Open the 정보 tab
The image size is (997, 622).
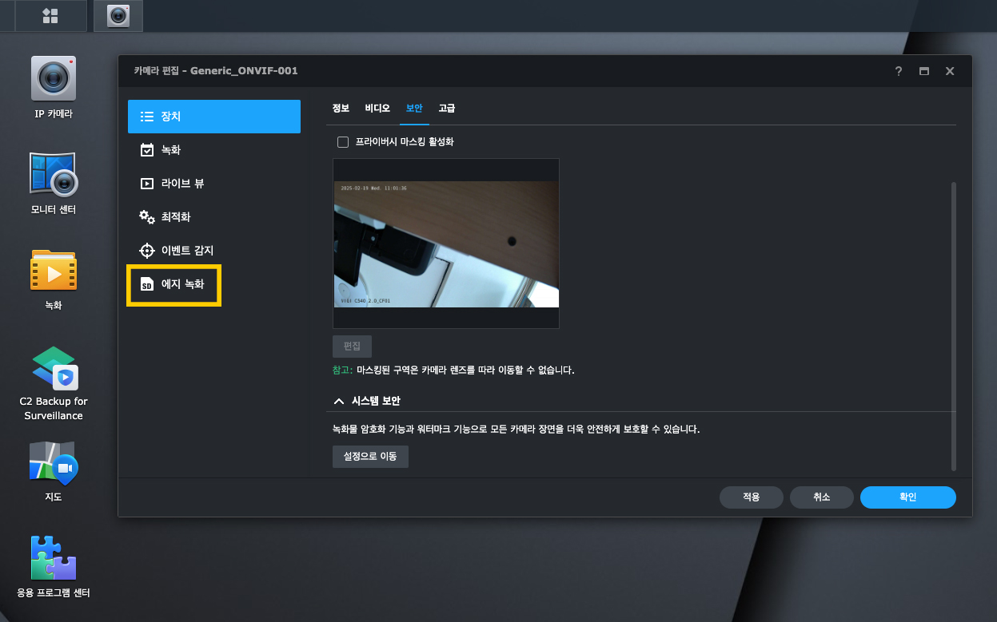tap(341, 109)
